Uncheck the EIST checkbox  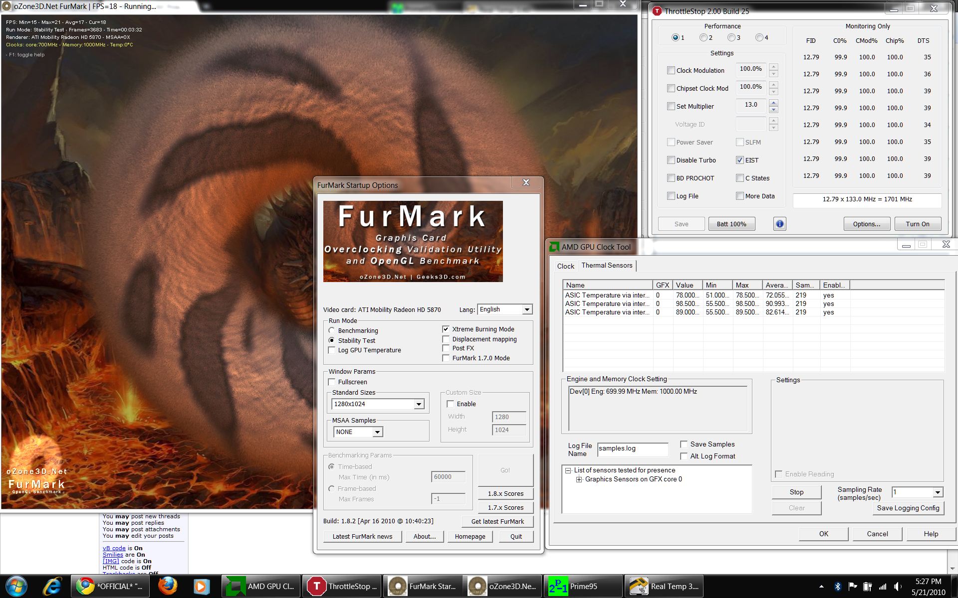[x=740, y=160]
